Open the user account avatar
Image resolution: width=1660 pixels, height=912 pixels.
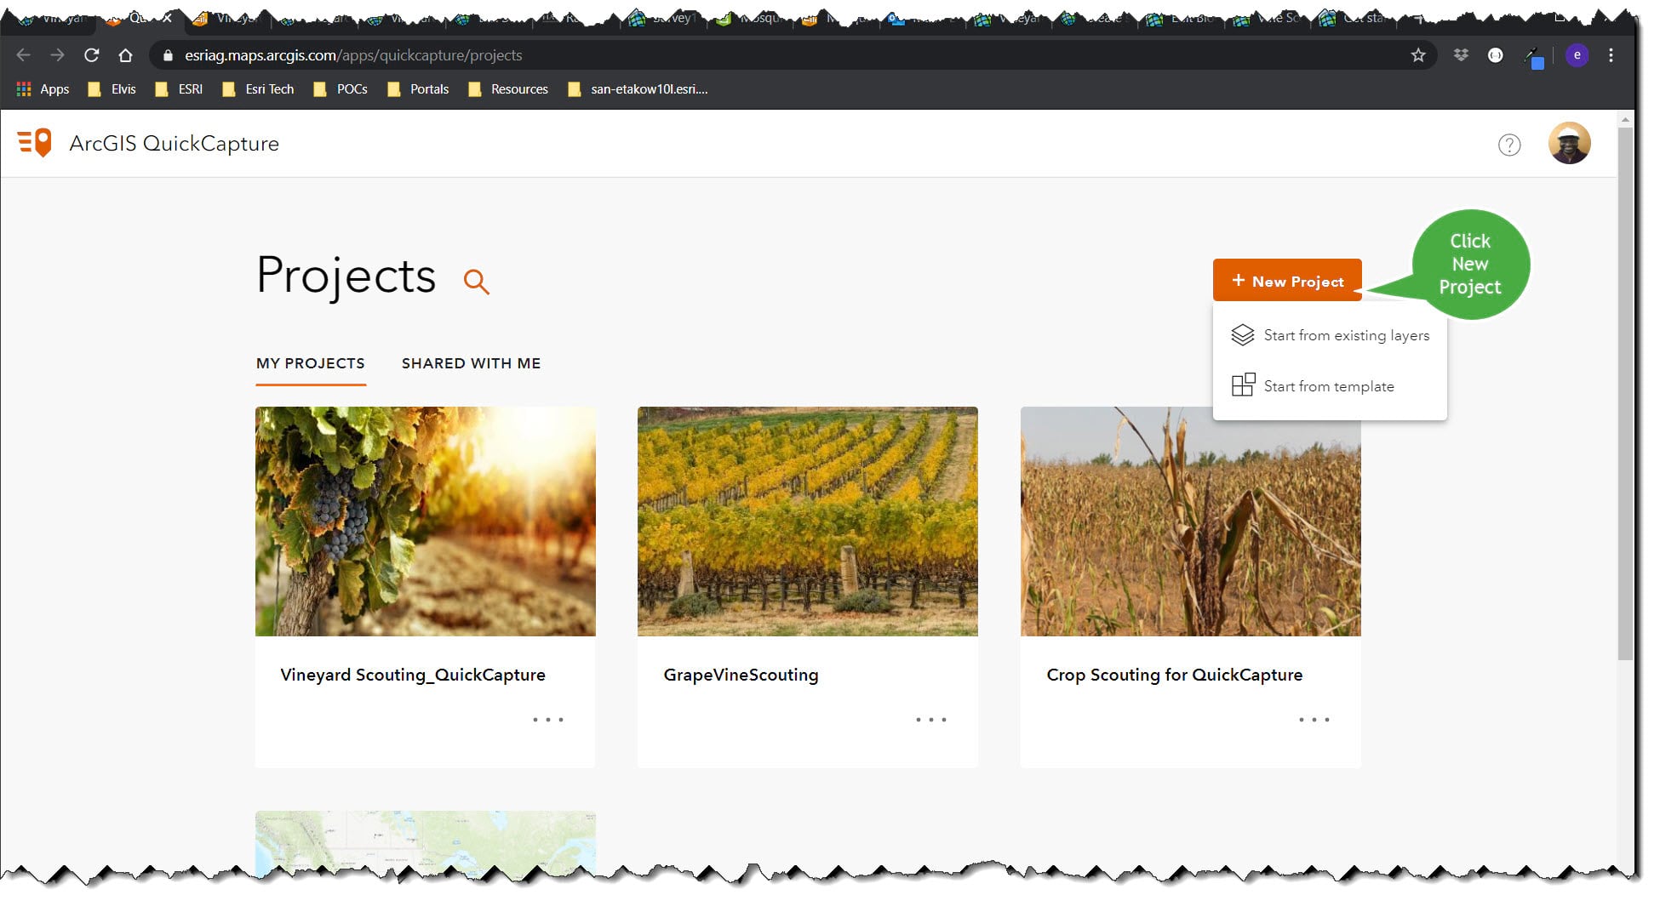[x=1570, y=143]
